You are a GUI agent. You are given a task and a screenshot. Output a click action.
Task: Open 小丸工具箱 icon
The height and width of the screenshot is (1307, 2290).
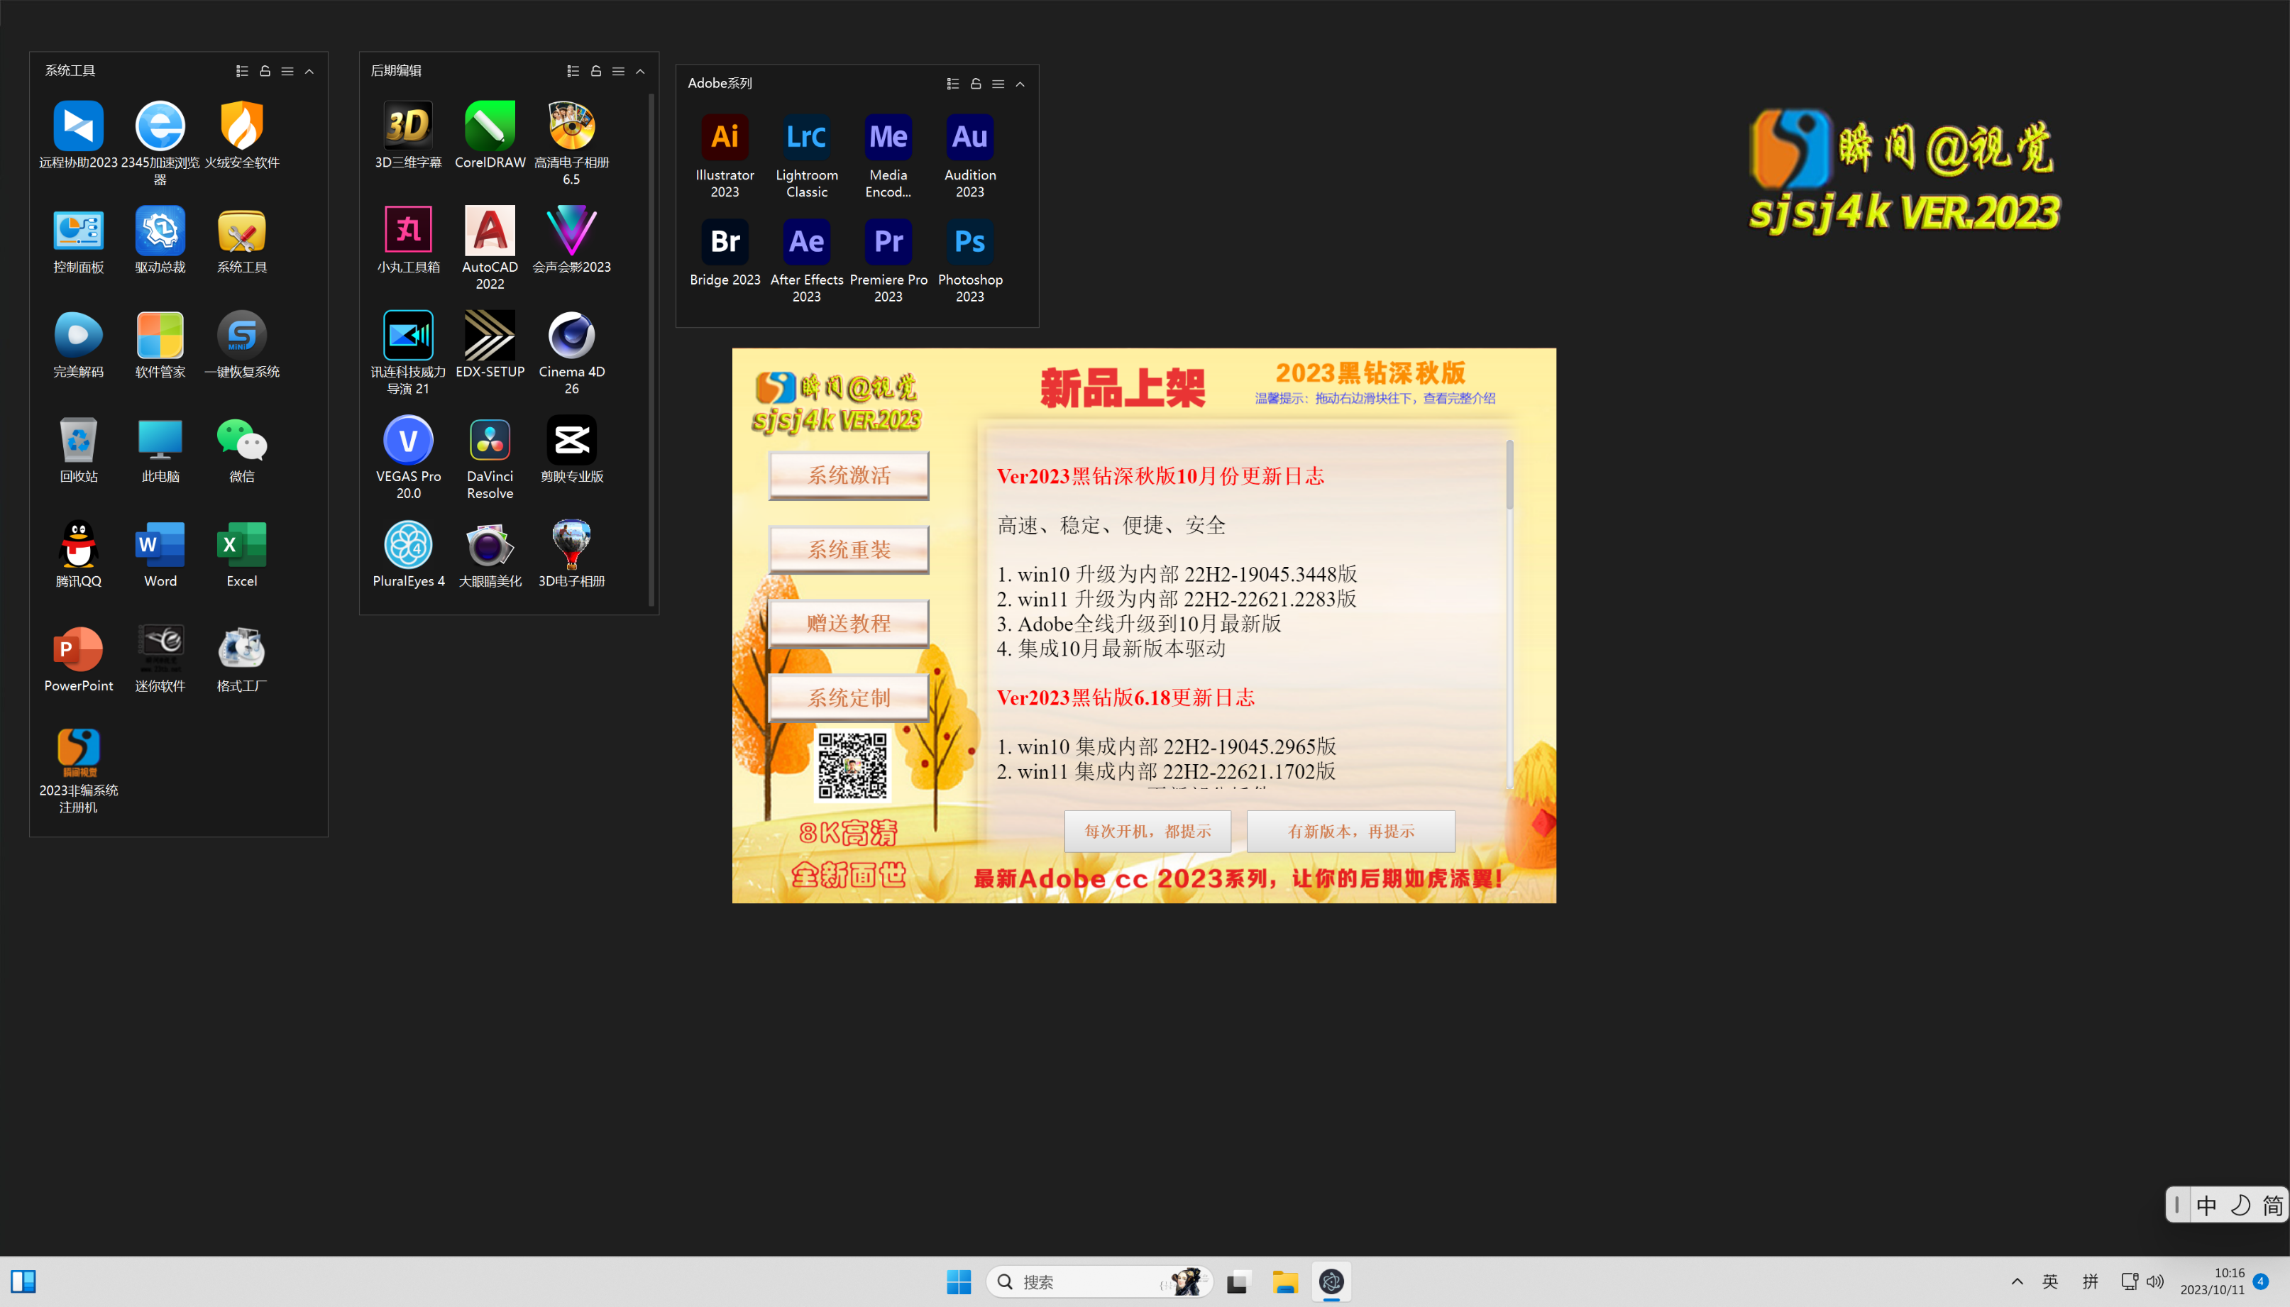[409, 239]
